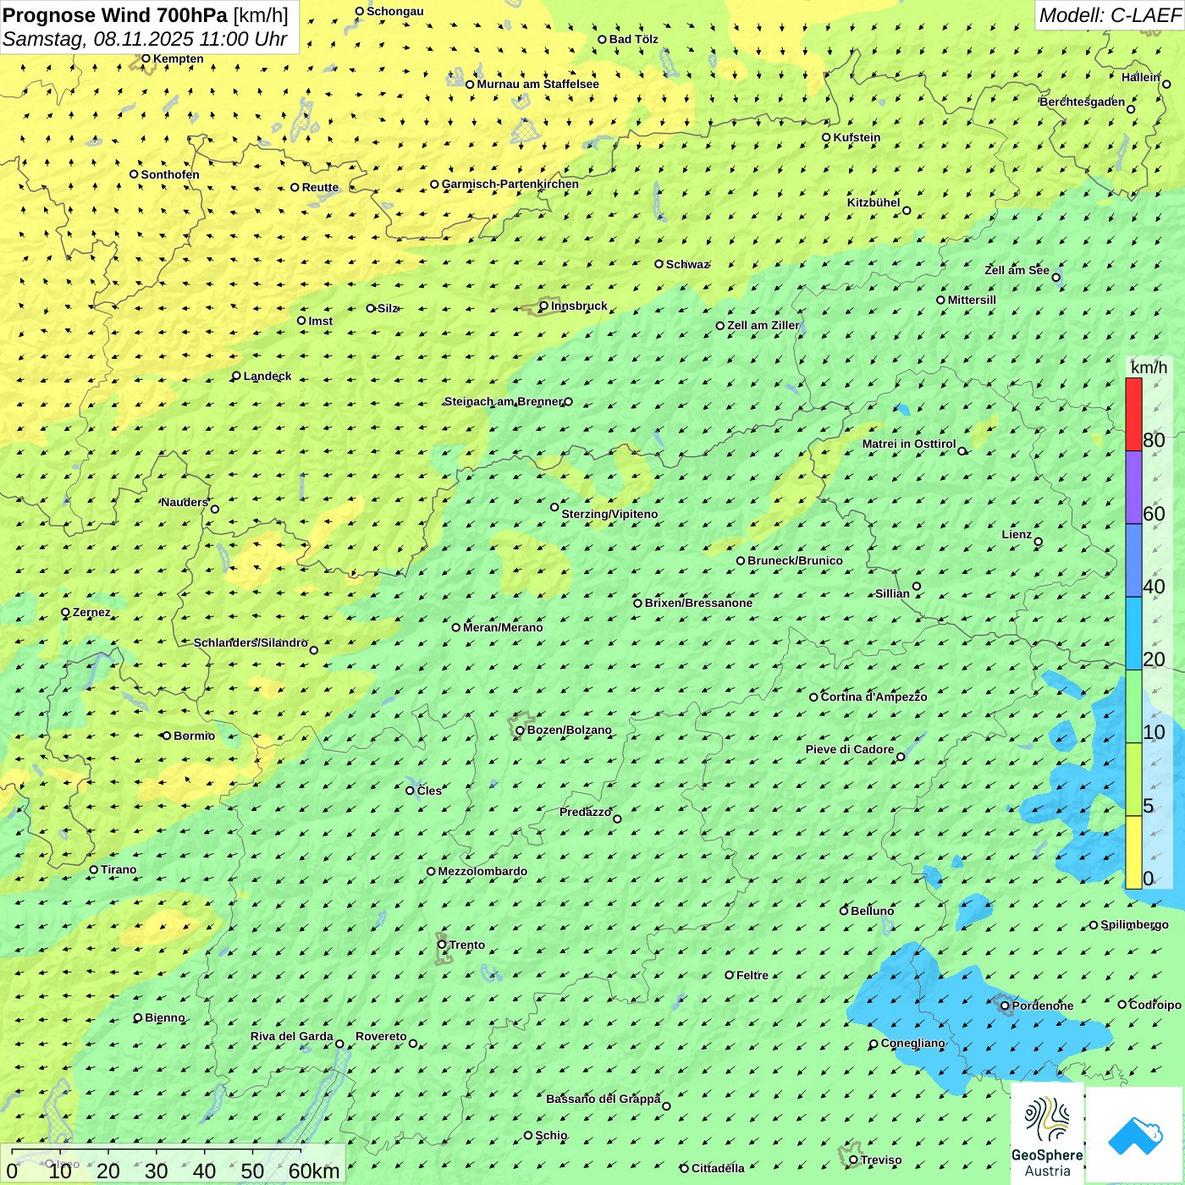Screen dimensions: 1185x1185
Task: Click the date 'Samstag, 08.11.2025 11:00 Uhr'
Action: (145, 39)
